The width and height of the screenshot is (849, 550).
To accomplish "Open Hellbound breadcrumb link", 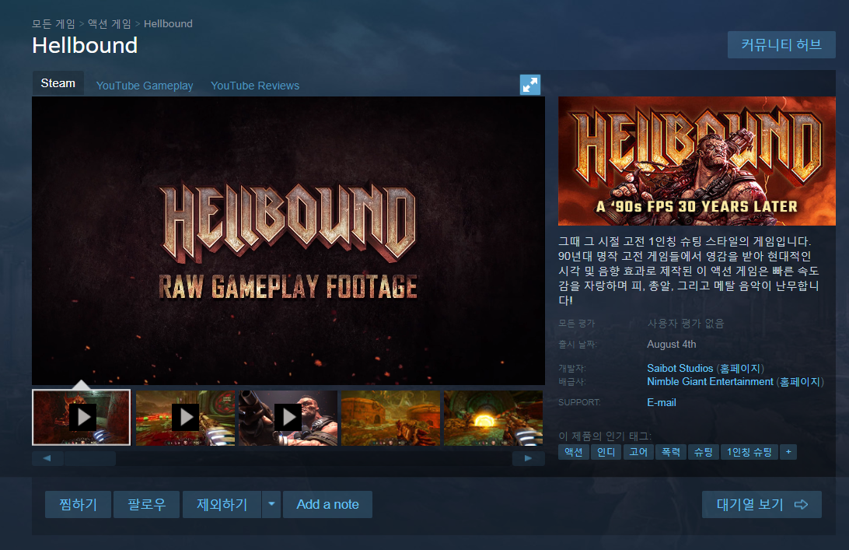I will [x=168, y=24].
